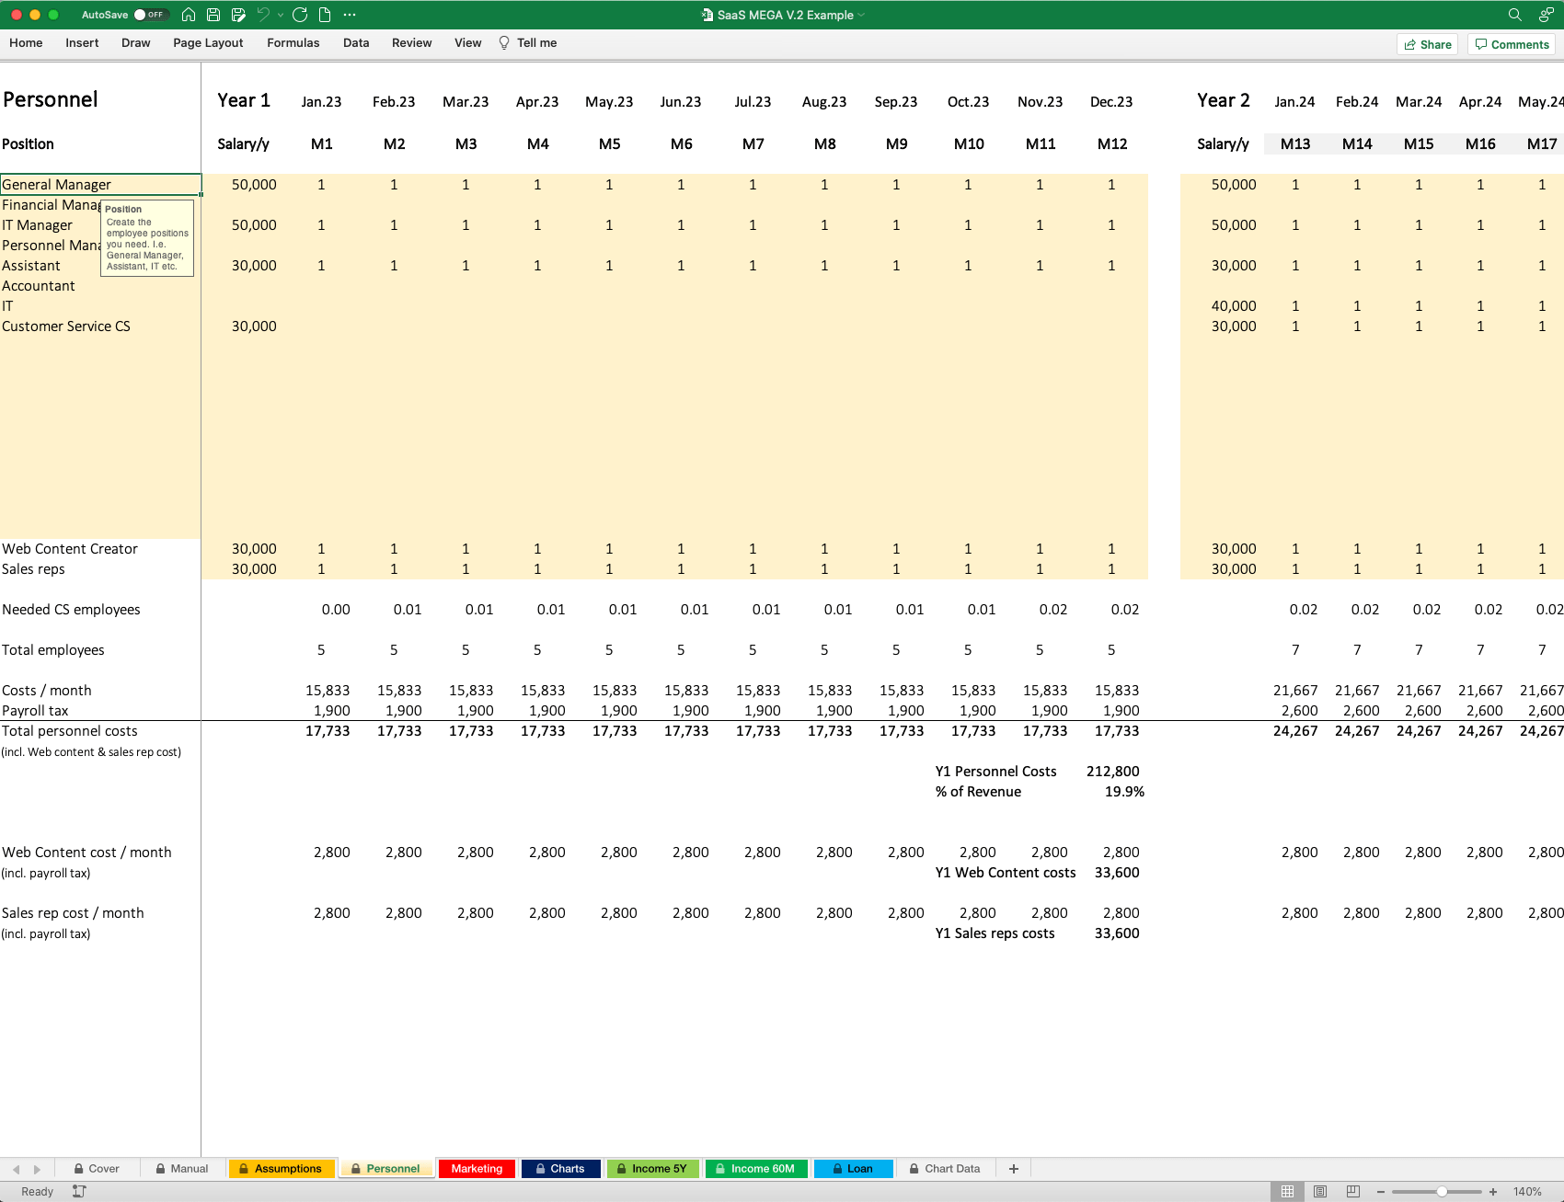Select the Web Content Creator cell

(100, 549)
